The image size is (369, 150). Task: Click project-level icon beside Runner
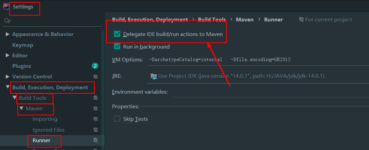pyautogui.click(x=96, y=140)
